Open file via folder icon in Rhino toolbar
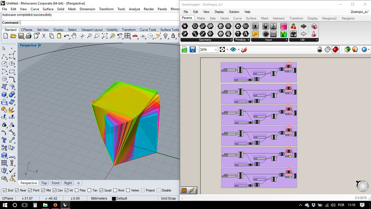371x209 pixels. tap(13, 36)
